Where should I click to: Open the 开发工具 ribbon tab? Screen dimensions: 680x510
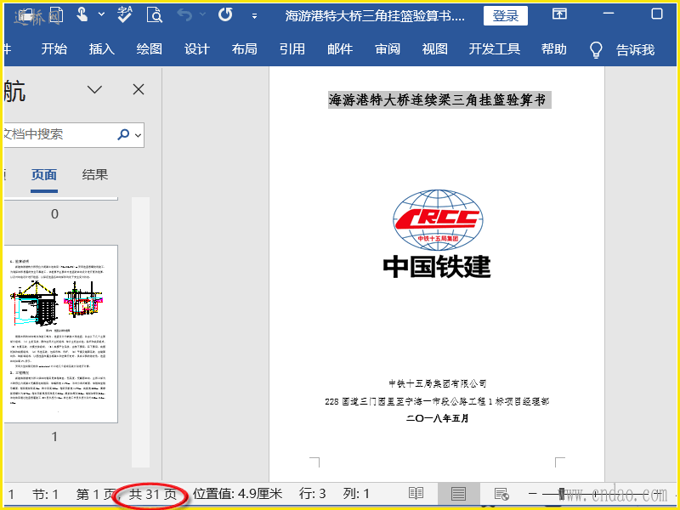[x=495, y=49]
